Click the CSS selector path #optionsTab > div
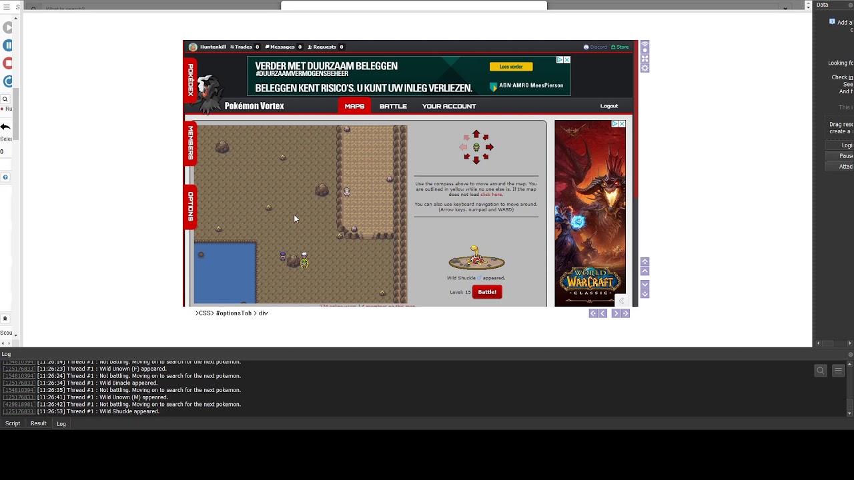The height and width of the screenshot is (480, 854). 232,313
